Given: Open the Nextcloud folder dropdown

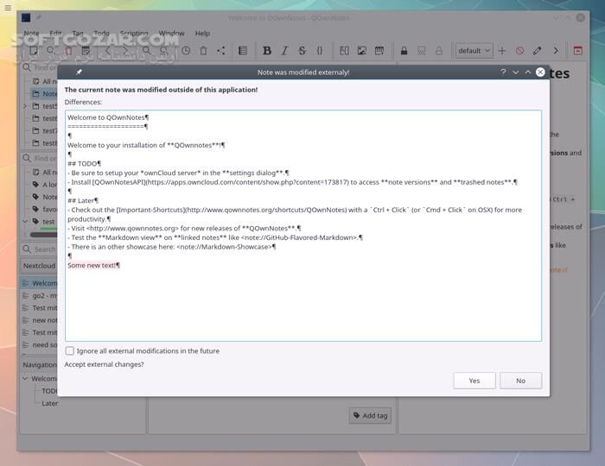Looking at the screenshot, I should click(x=39, y=266).
